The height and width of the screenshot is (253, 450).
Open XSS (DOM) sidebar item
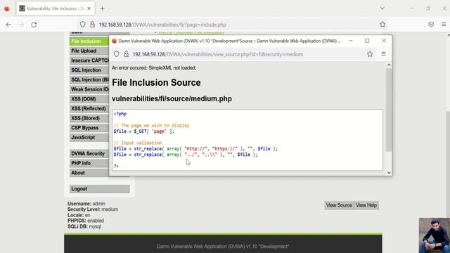click(x=89, y=99)
